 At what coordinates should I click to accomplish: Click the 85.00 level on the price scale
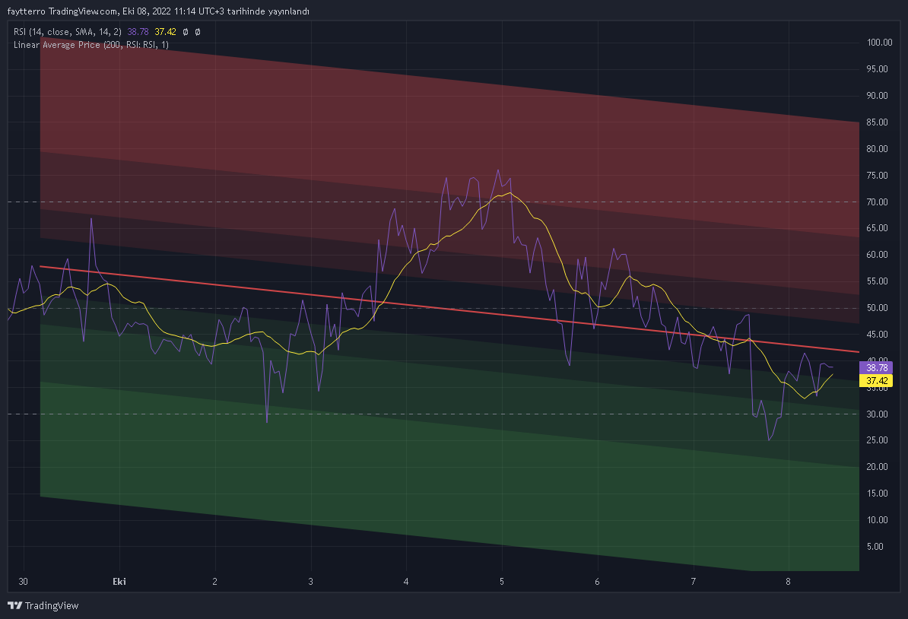pyautogui.click(x=877, y=122)
